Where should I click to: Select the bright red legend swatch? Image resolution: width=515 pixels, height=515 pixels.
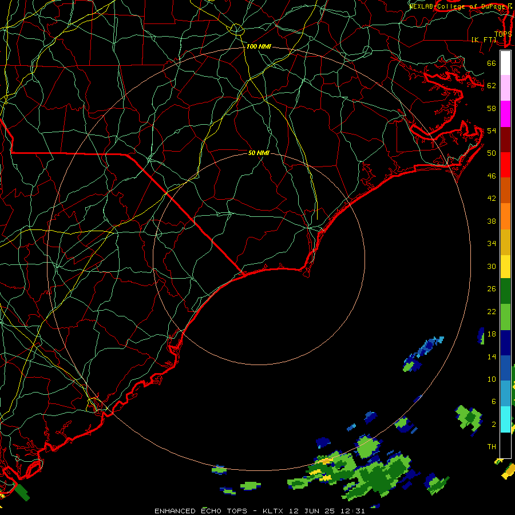[x=505, y=165]
